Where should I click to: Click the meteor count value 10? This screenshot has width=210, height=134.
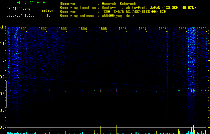pyautogui.click(x=48, y=15)
